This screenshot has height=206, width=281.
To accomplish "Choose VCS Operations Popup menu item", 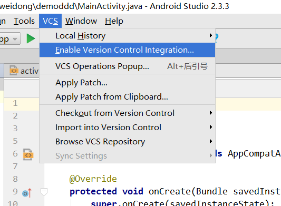I will [x=127, y=66].
